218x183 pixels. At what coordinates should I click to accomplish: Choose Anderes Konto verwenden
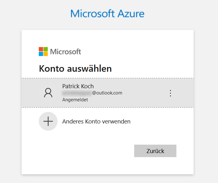pos(96,122)
